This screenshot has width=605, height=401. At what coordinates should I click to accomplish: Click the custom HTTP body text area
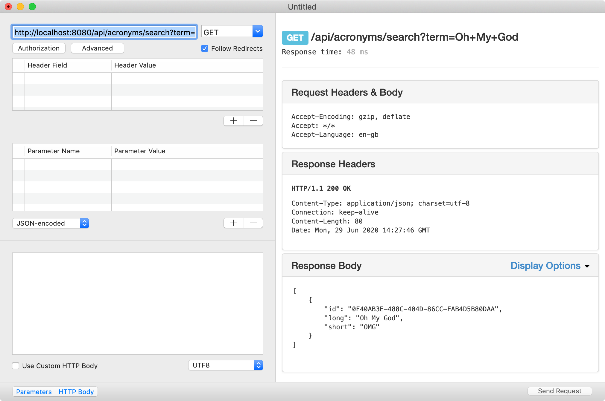(138, 304)
